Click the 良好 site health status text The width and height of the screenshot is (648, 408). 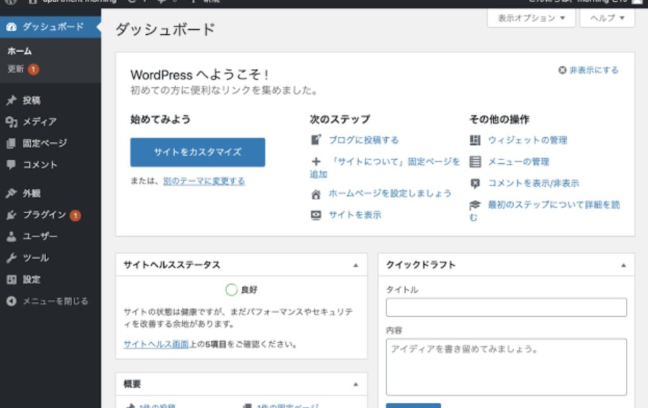click(x=249, y=290)
